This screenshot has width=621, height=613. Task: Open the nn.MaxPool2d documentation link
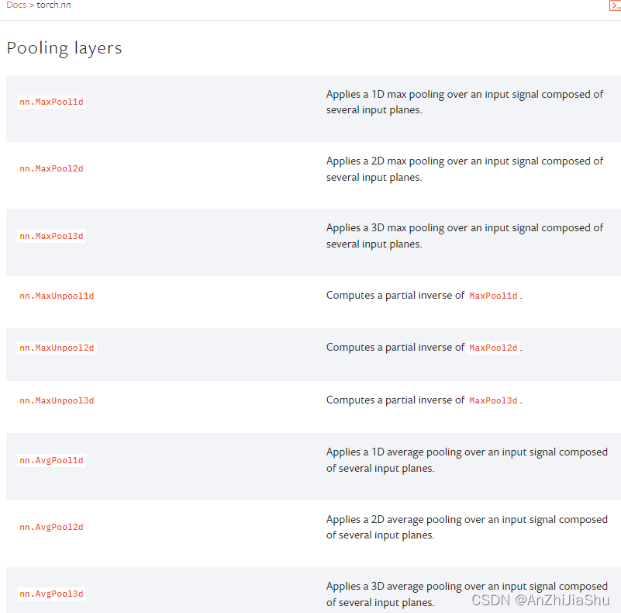(x=51, y=169)
